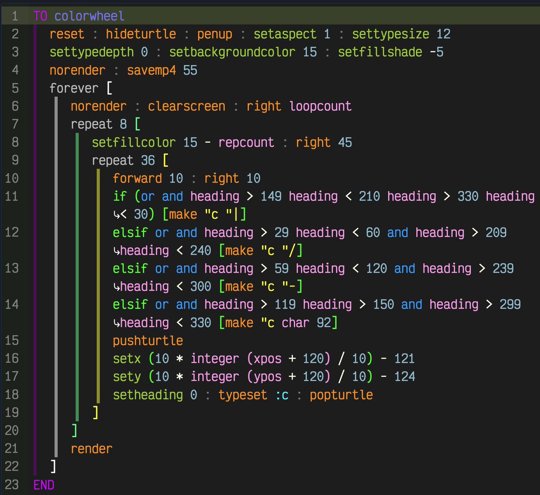Click the 'popturtle' command
The height and width of the screenshot is (495, 540).
(x=341, y=395)
